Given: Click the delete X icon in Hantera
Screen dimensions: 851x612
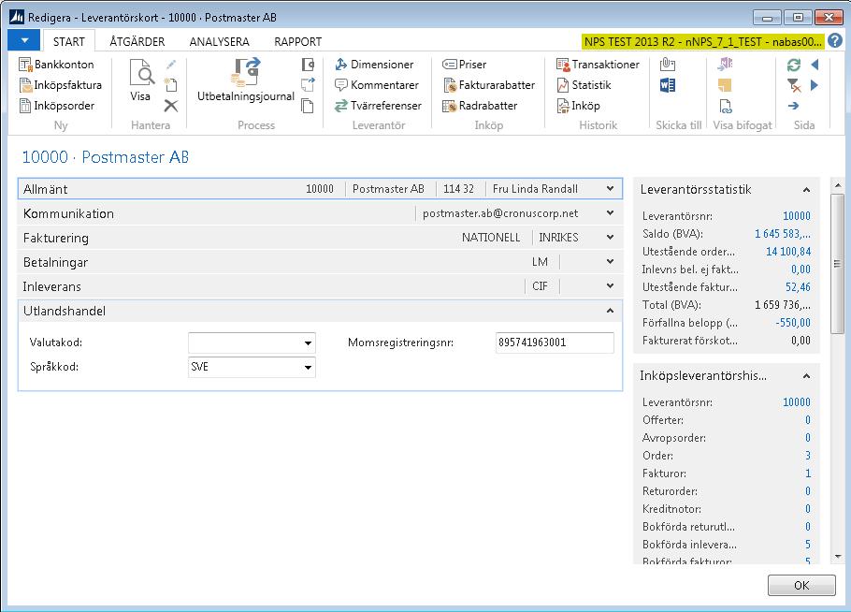Looking at the screenshot, I should tap(171, 106).
